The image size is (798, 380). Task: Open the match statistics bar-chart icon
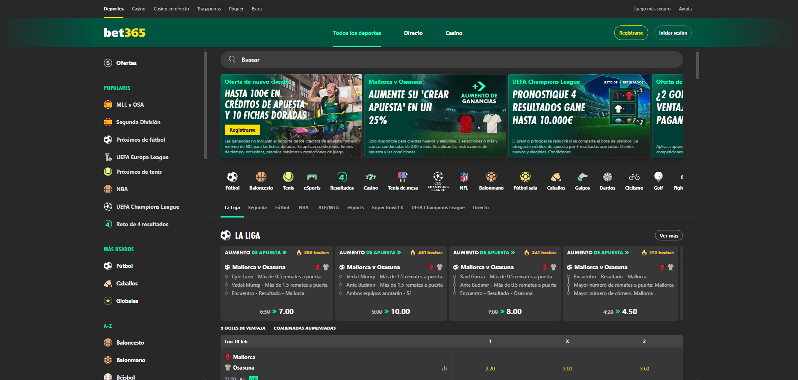444,368
